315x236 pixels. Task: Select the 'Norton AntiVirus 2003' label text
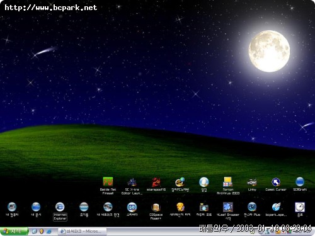[228, 191]
